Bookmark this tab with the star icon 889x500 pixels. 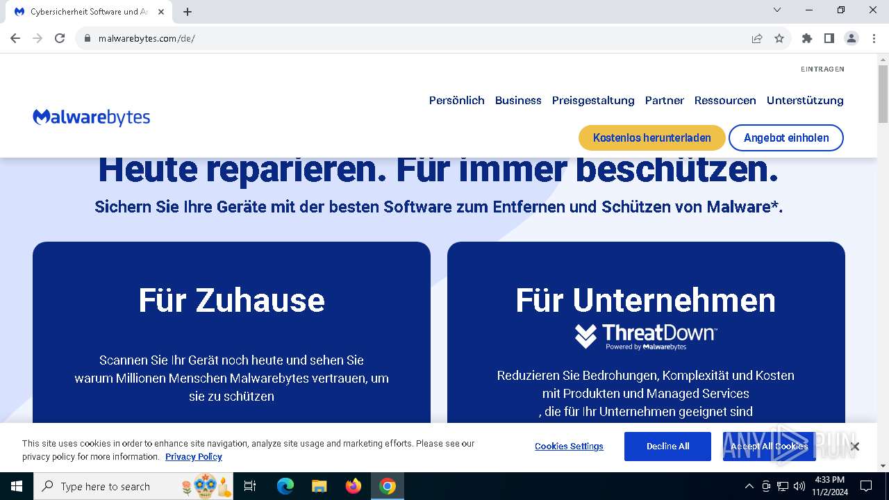(779, 38)
